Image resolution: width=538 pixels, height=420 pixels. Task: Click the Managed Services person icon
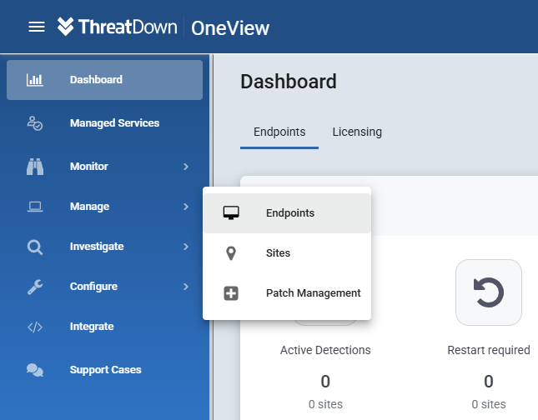(x=35, y=123)
